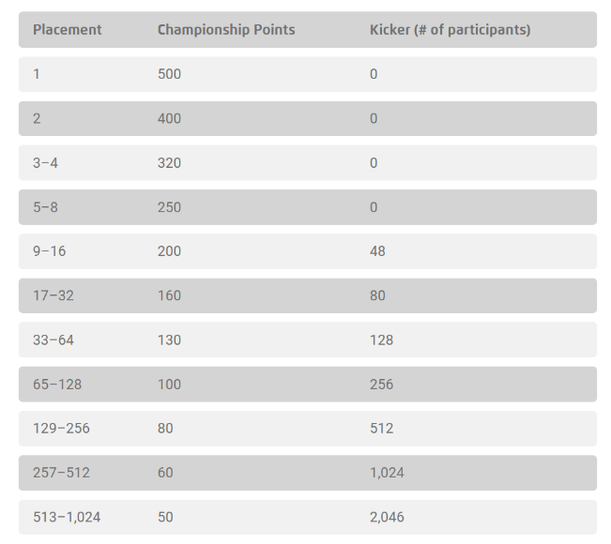Click the kicker value 1,024
Viewport: 611px width, 544px height.
pyautogui.click(x=387, y=473)
